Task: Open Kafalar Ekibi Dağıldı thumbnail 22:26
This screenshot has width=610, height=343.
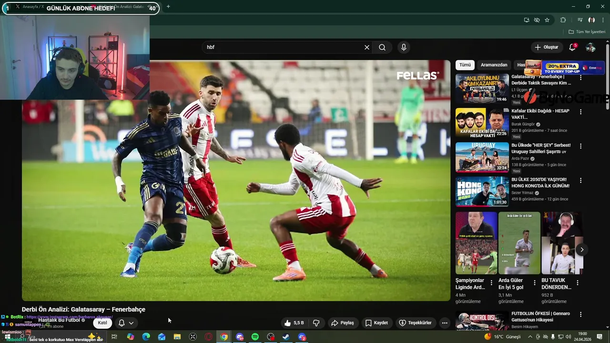Action: pos(482,123)
